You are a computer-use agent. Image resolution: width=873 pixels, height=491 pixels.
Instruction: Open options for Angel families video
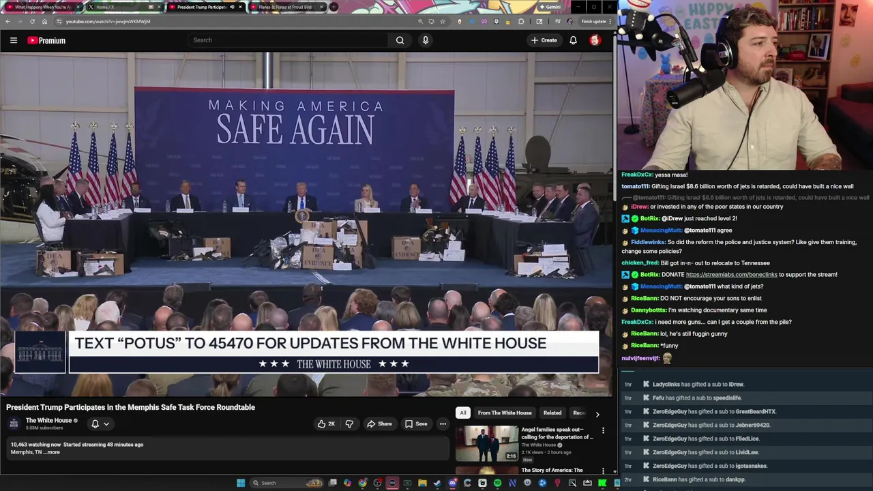(603, 430)
